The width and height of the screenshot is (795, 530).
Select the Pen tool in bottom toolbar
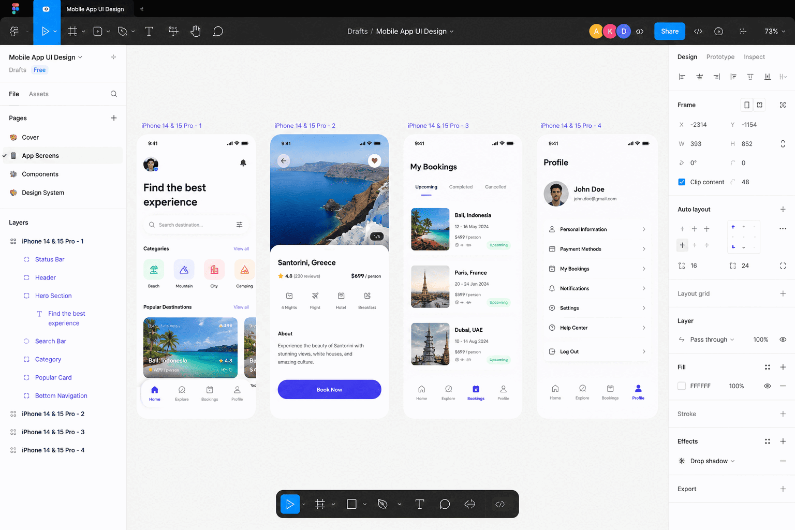point(382,504)
